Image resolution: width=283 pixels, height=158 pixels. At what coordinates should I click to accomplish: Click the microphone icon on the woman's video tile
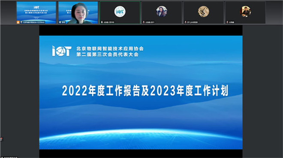[x=60, y=22]
